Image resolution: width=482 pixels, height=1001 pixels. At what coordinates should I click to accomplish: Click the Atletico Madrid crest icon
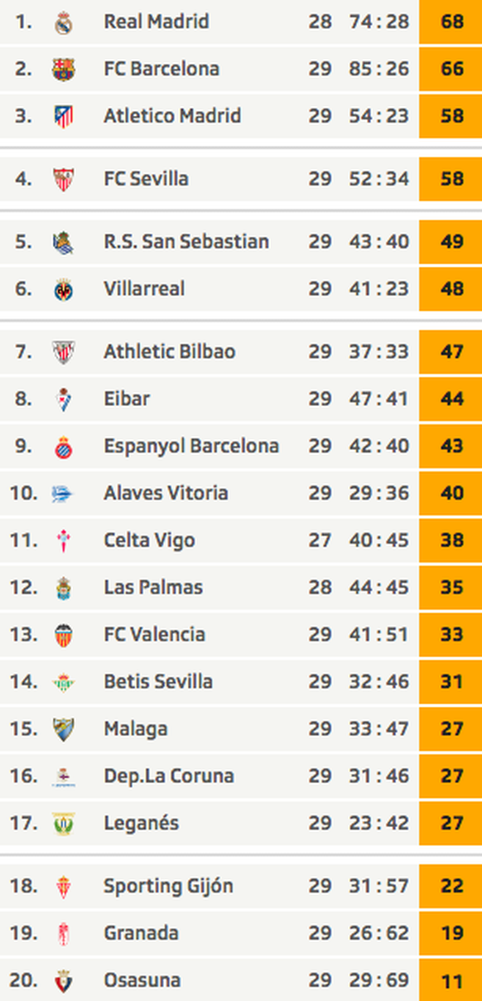coord(64,116)
